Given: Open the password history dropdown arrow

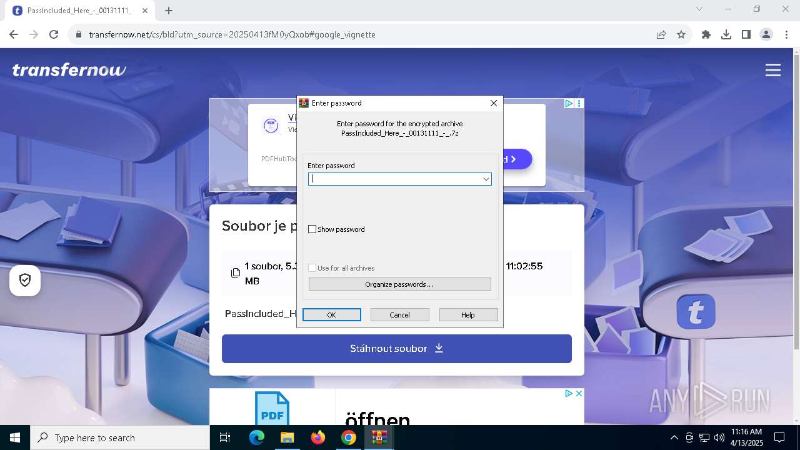Looking at the screenshot, I should [x=486, y=179].
